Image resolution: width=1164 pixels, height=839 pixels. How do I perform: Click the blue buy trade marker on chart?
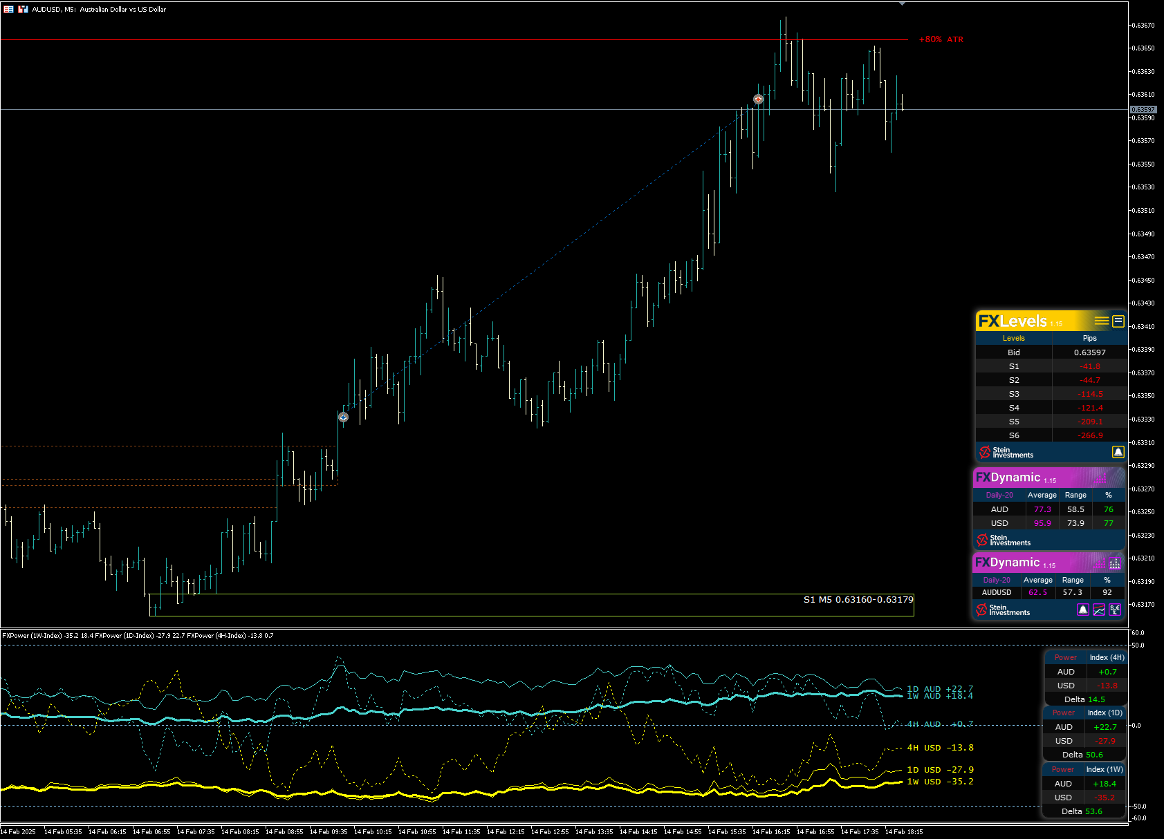click(x=343, y=417)
